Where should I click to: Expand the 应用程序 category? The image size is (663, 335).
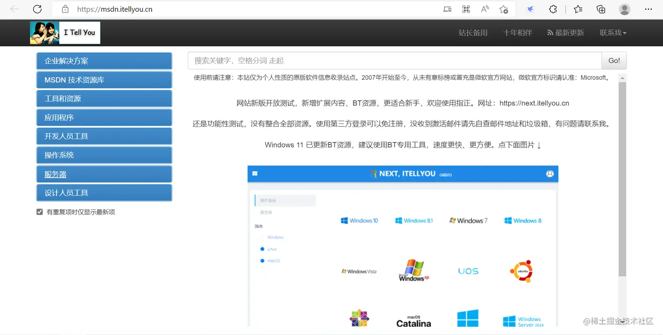pos(104,117)
